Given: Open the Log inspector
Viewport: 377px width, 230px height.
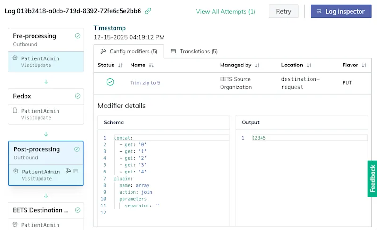Looking at the screenshot, I should (x=341, y=11).
